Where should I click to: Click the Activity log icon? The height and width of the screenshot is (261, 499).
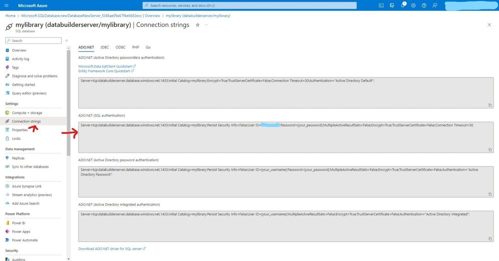click(x=7, y=58)
